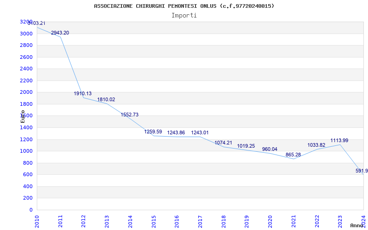Click the 0 y-axis tick label

point(31,210)
